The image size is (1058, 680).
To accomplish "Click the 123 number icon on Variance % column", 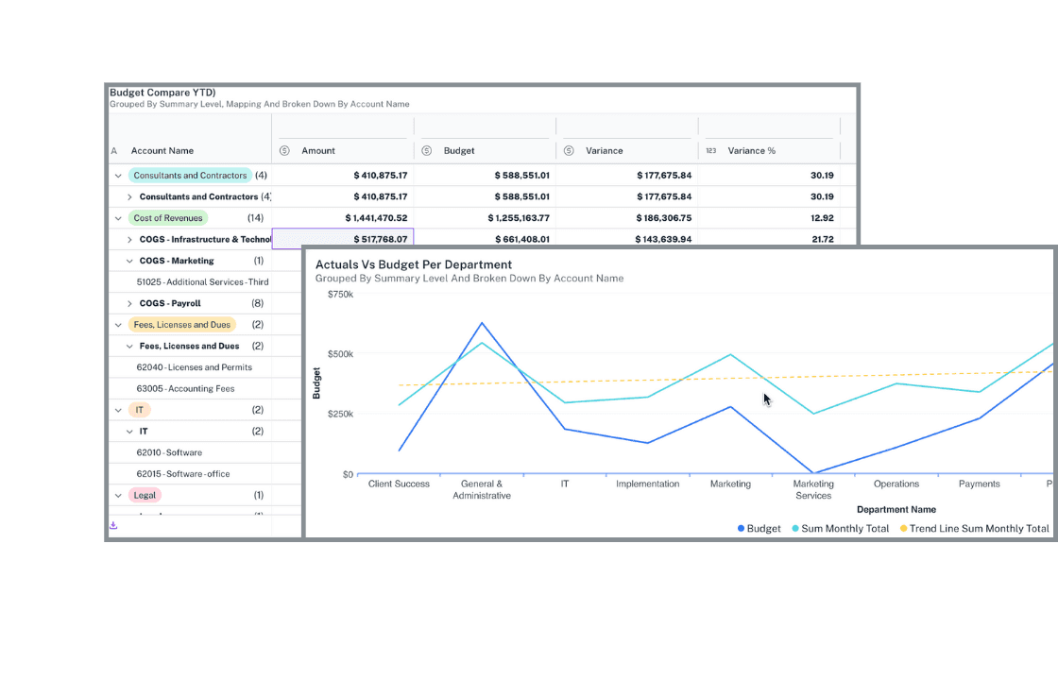I will (710, 150).
